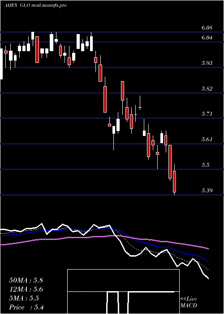Click the AMEX GLO mail.munafa.pro title text
Screen dimensions: 224x314
tap(35, 5)
